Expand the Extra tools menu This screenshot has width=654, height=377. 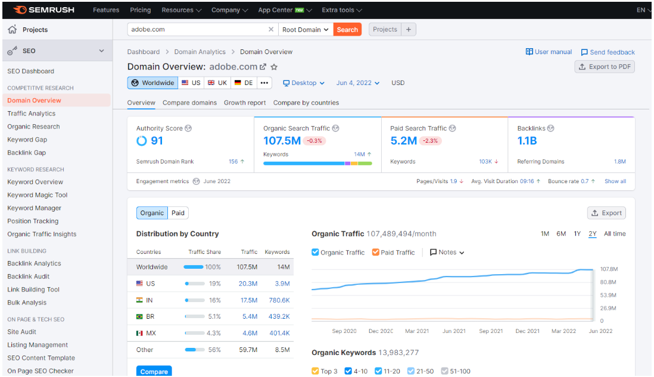point(342,10)
